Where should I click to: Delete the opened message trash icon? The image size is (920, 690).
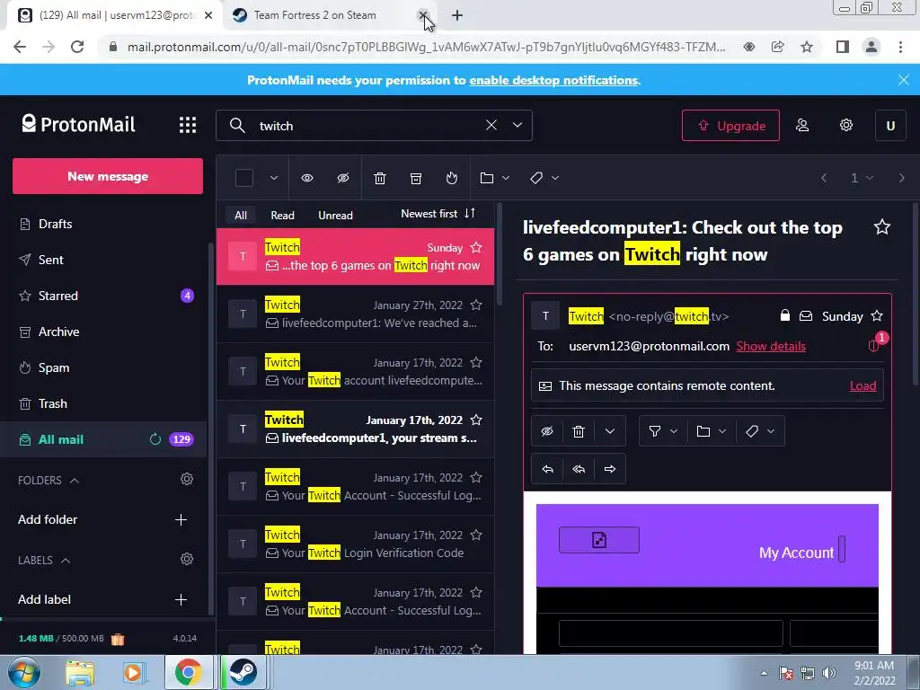[x=579, y=432]
